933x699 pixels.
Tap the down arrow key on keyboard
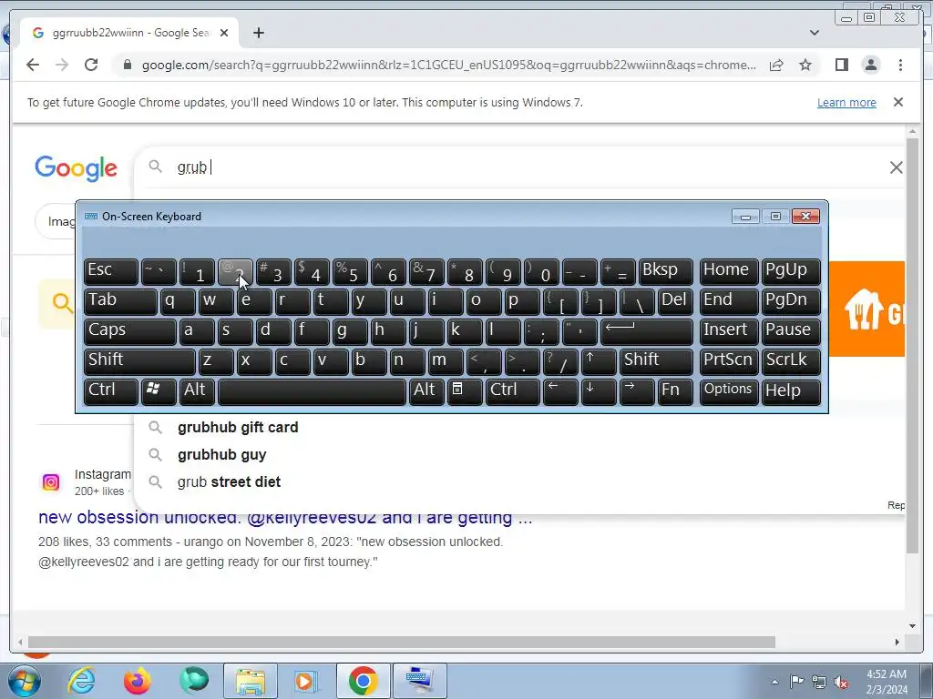(x=599, y=391)
